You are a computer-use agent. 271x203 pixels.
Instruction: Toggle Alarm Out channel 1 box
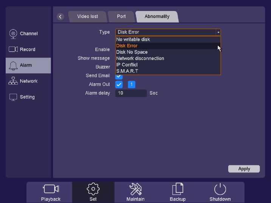pyautogui.click(x=131, y=84)
